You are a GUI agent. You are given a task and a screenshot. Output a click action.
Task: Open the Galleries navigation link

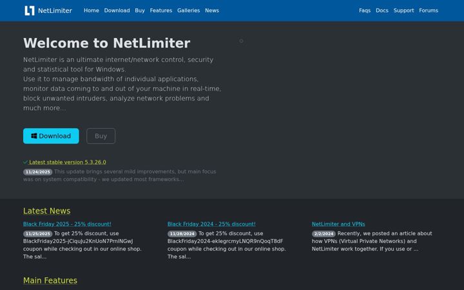[188, 10]
